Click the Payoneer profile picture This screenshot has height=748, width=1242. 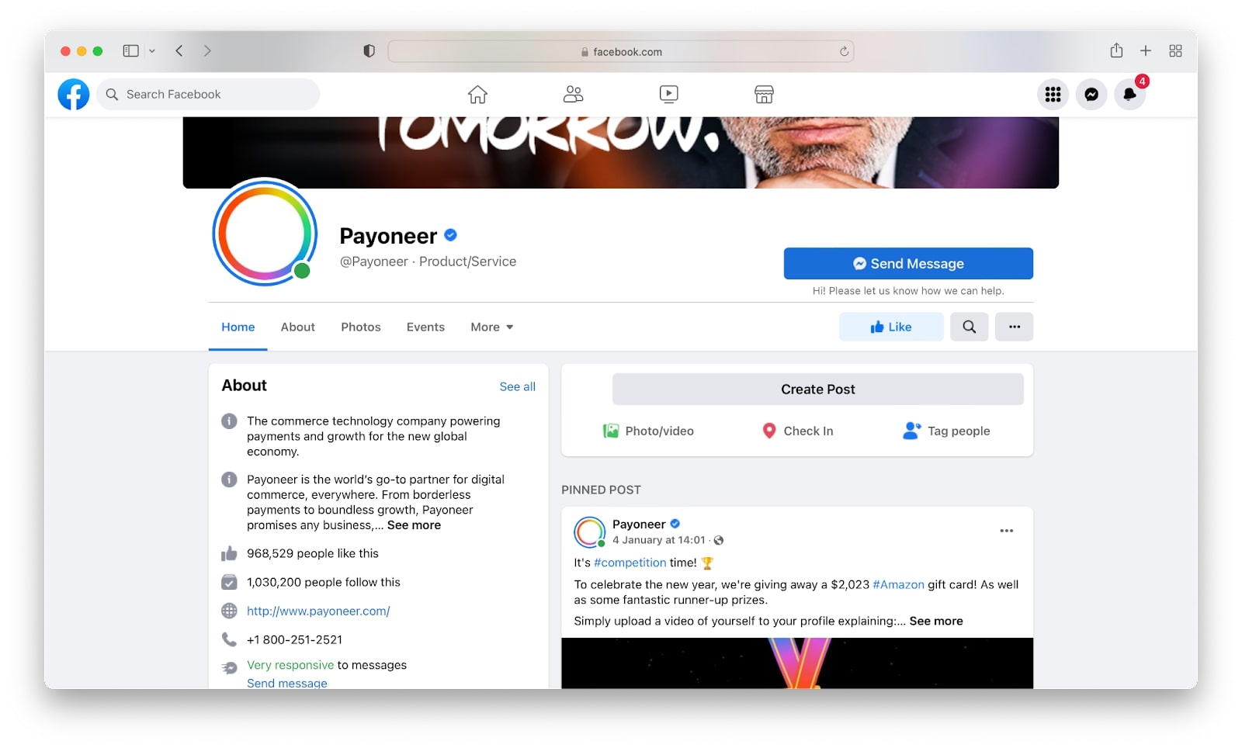(x=265, y=232)
